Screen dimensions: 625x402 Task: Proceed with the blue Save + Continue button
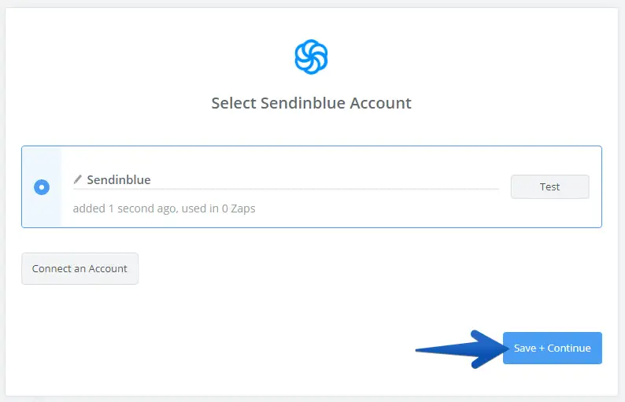click(x=552, y=348)
